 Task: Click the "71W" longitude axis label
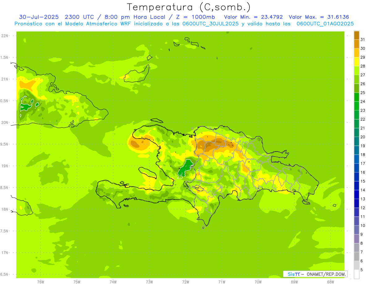(222, 282)
